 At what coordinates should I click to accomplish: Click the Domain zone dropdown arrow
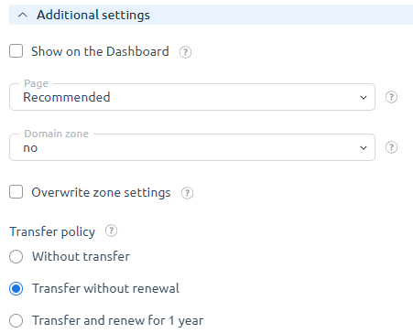364,148
